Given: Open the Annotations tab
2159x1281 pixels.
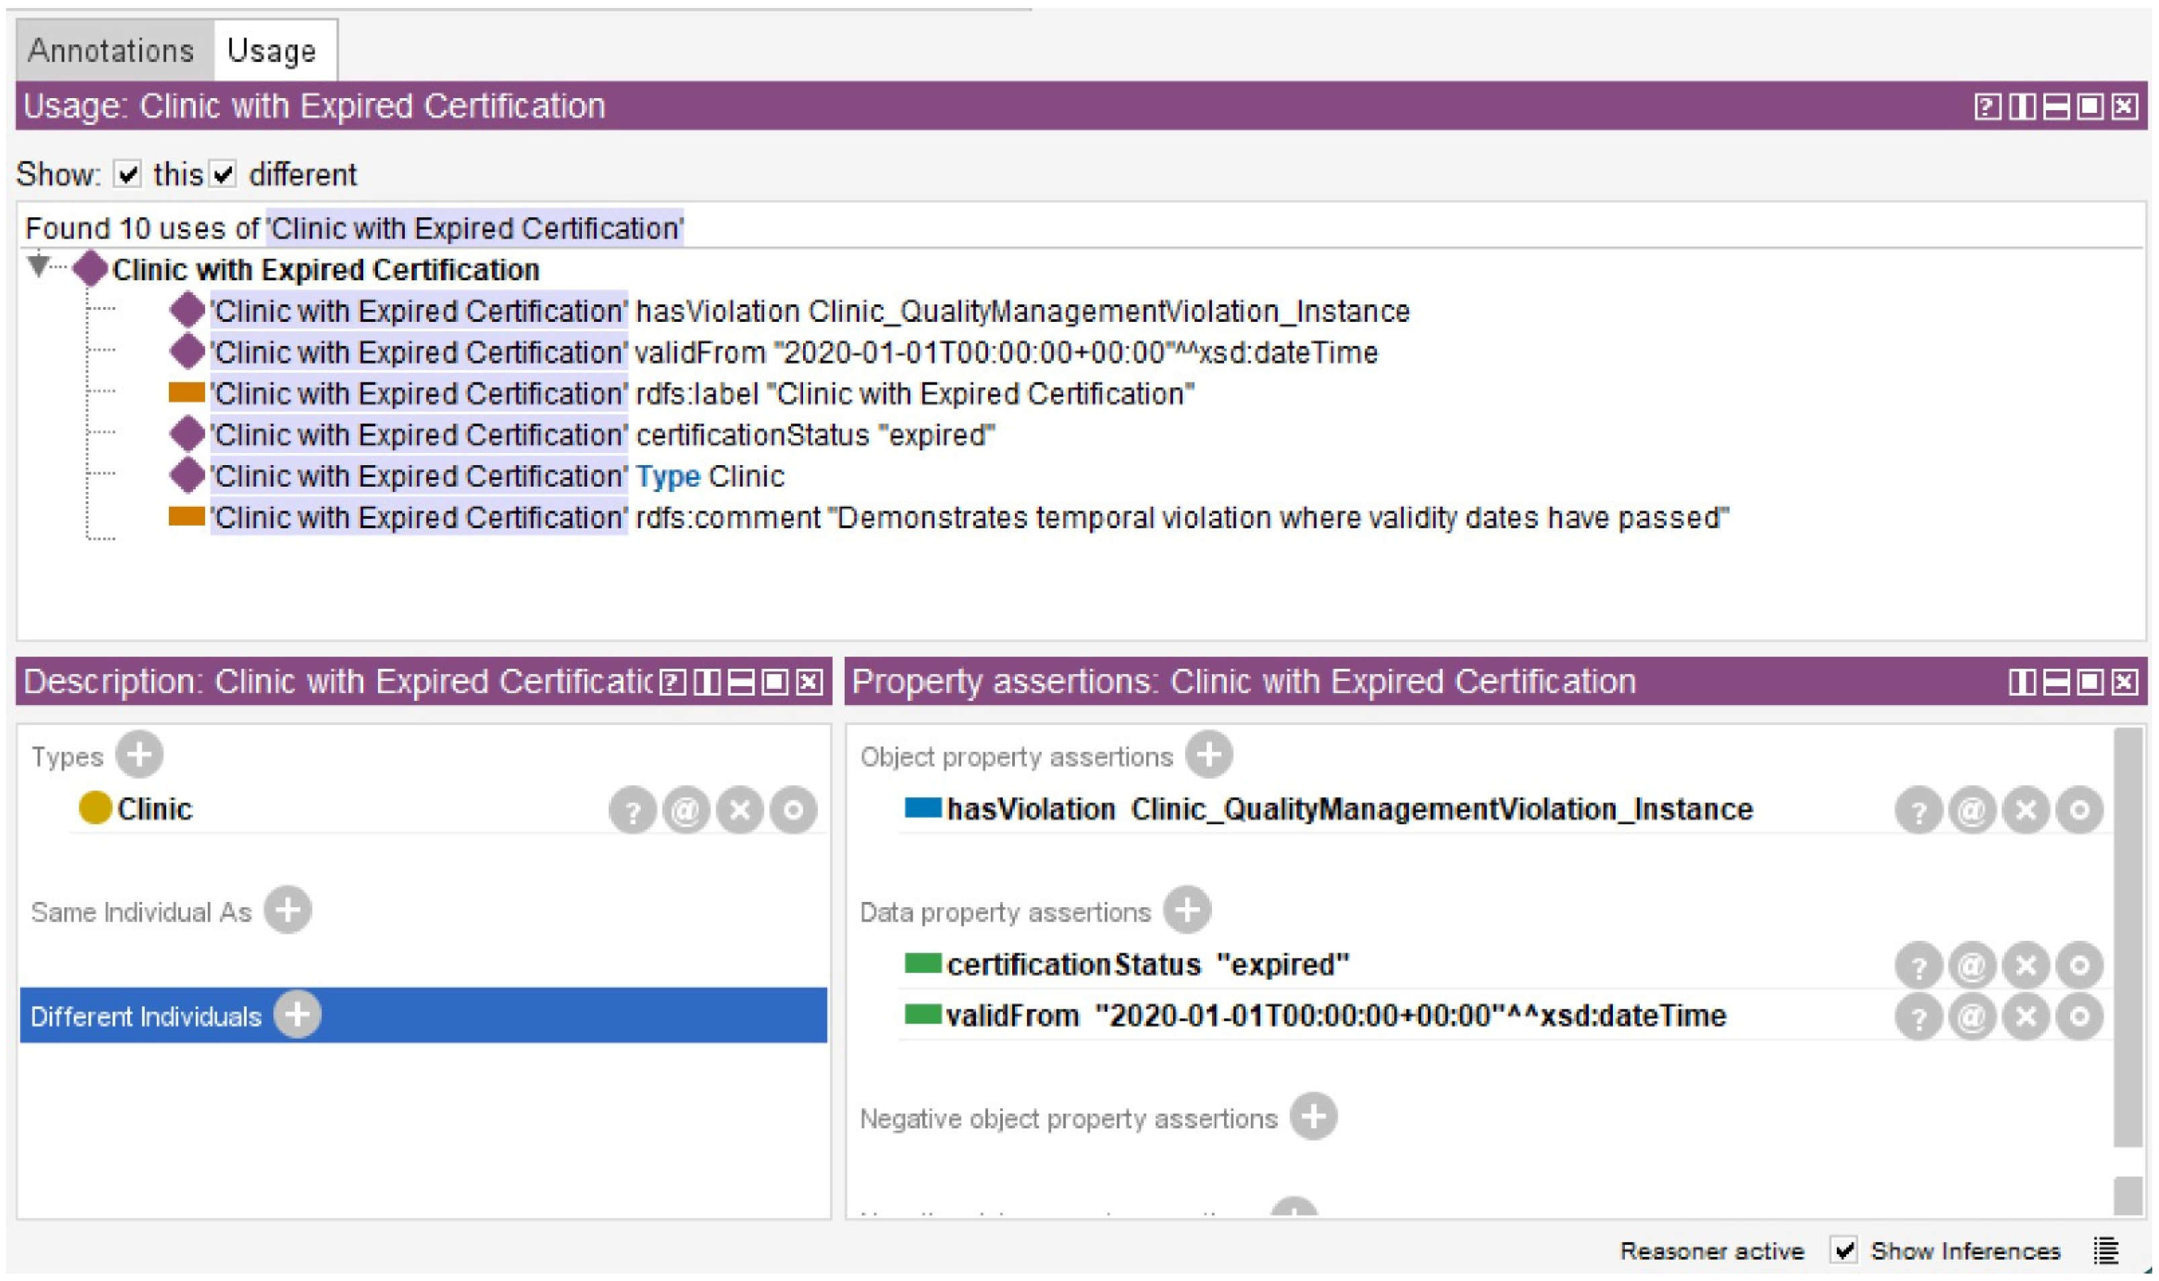Looking at the screenshot, I should pyautogui.click(x=112, y=51).
